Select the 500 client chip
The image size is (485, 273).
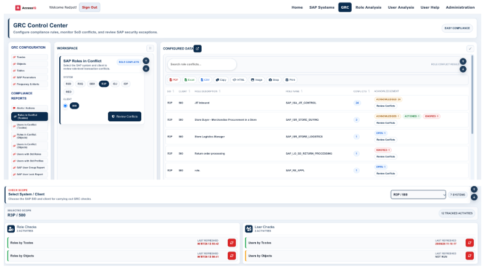point(74,105)
